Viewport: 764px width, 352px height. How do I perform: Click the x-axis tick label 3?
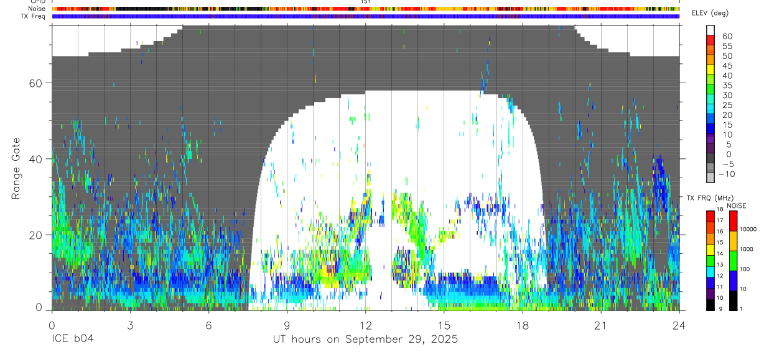click(x=130, y=325)
